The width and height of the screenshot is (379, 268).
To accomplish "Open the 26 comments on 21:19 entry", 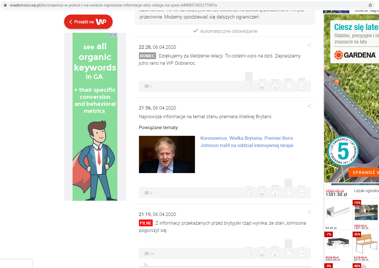I will click(x=149, y=254).
